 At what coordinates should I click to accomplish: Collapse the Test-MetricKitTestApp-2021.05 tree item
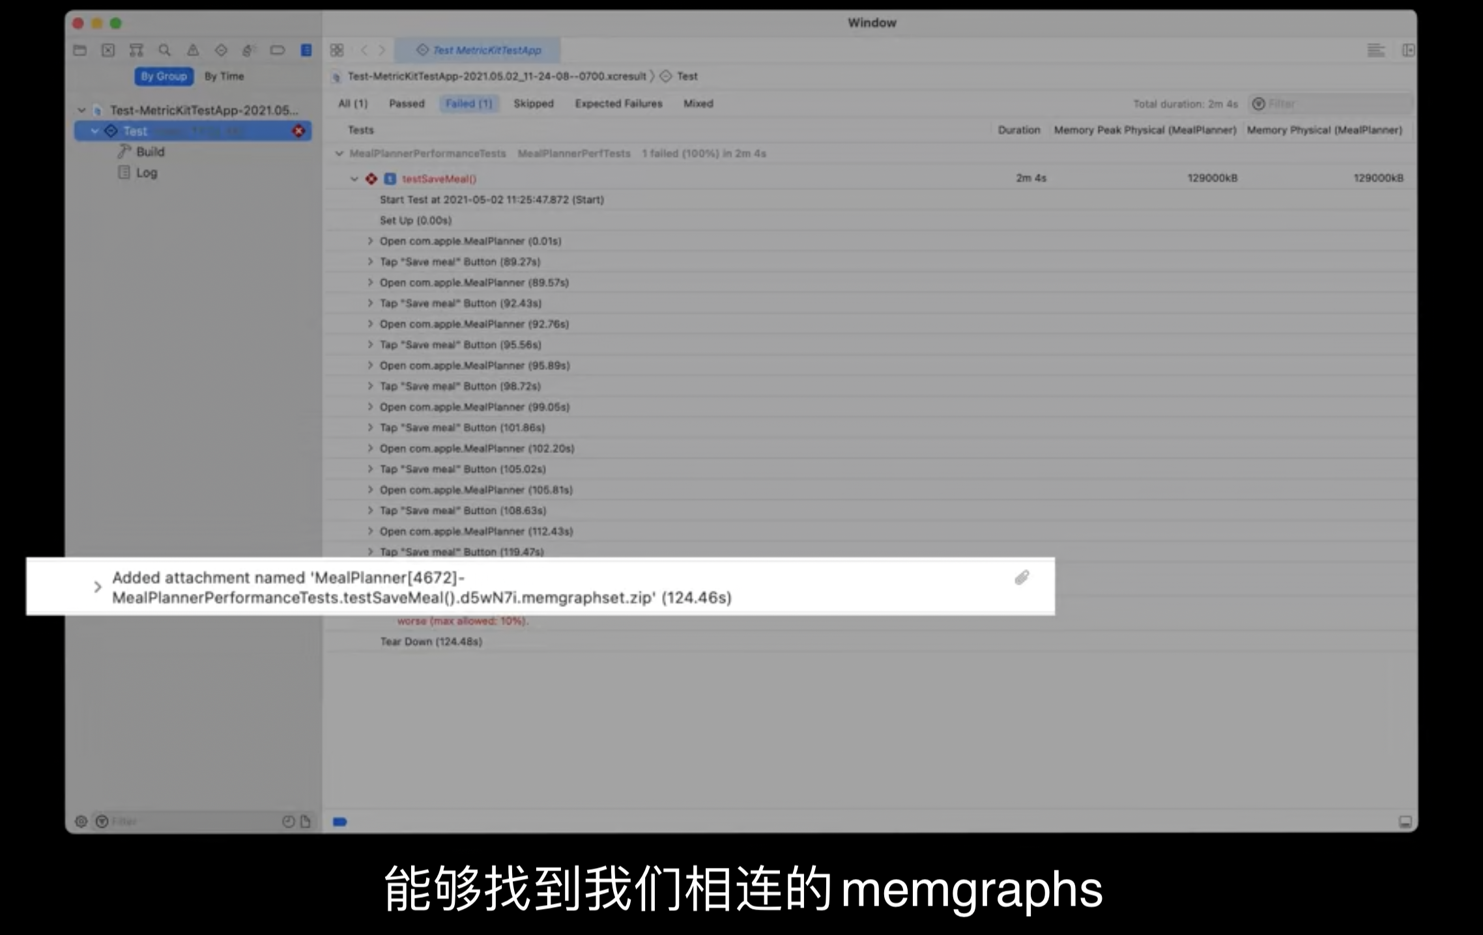tap(82, 110)
